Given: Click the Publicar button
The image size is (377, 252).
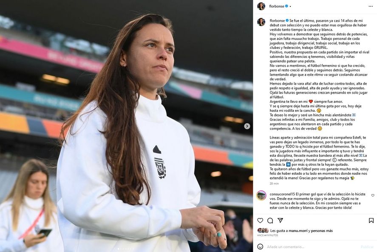Looking at the screenshot, I should [367, 247].
